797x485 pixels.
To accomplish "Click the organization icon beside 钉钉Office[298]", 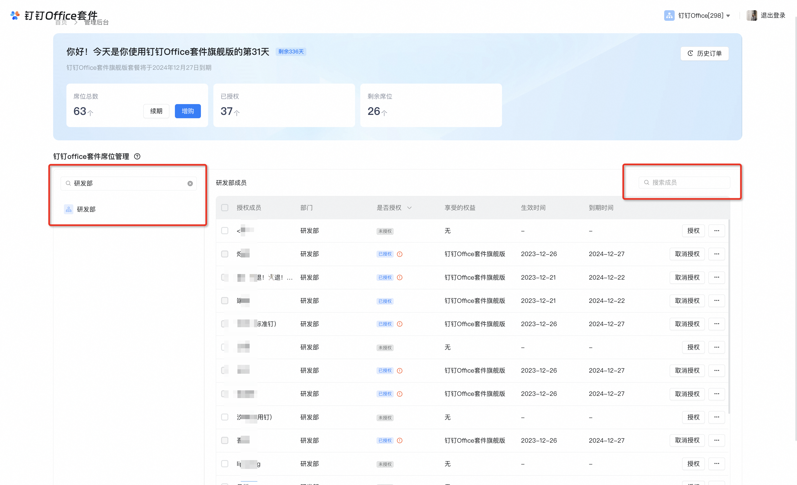I will [x=669, y=15].
